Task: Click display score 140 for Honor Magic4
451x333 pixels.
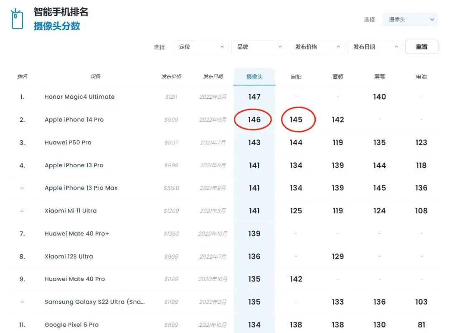Action: pyautogui.click(x=379, y=97)
